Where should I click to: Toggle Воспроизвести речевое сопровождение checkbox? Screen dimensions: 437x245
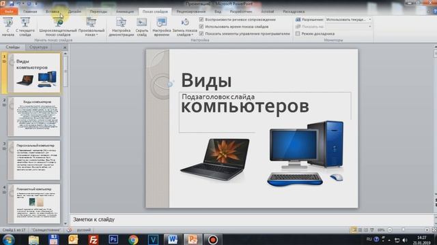tap(201, 20)
